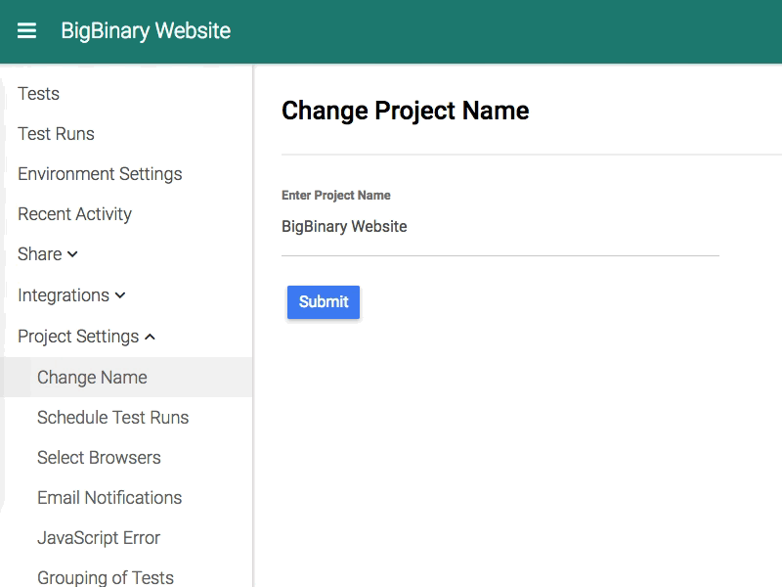Image resolution: width=782 pixels, height=587 pixels.
Task: Open Environment Settings page
Action: pos(100,174)
